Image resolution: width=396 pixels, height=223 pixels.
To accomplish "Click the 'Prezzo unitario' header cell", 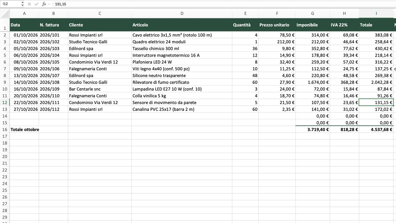I will (277, 25).
